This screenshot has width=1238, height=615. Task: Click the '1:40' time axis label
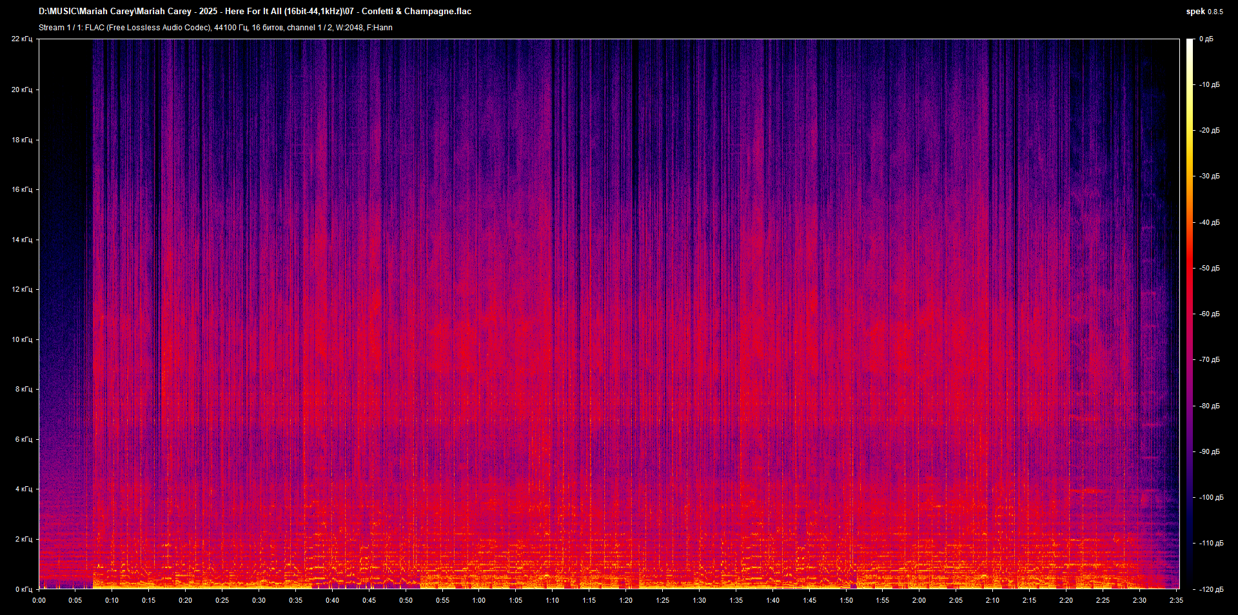pyautogui.click(x=772, y=600)
